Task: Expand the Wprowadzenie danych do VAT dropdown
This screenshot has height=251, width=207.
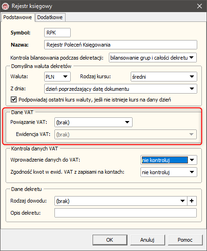Action: click(x=169, y=160)
